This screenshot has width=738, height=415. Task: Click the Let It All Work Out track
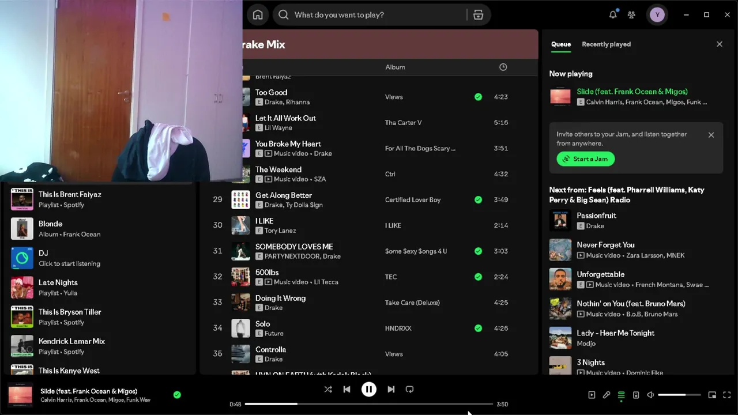(285, 118)
